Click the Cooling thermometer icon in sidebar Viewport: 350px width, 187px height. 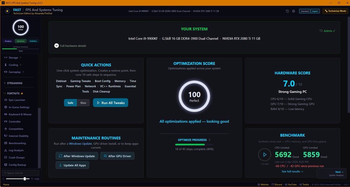(x=6, y=65)
